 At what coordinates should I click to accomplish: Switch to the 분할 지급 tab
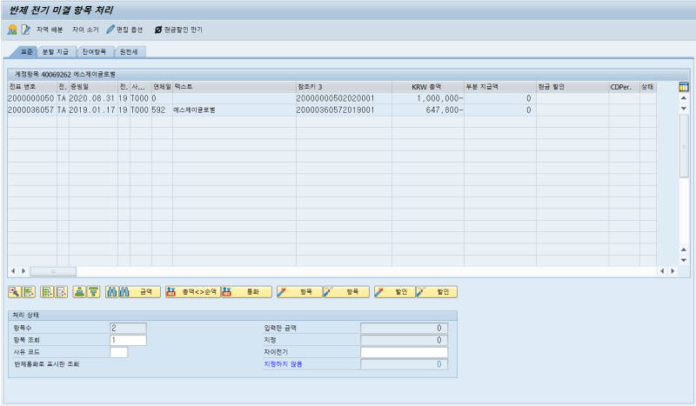[56, 52]
